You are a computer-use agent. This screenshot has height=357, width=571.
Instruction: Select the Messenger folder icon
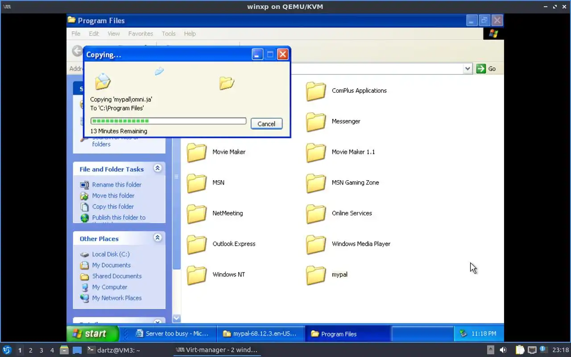click(316, 122)
